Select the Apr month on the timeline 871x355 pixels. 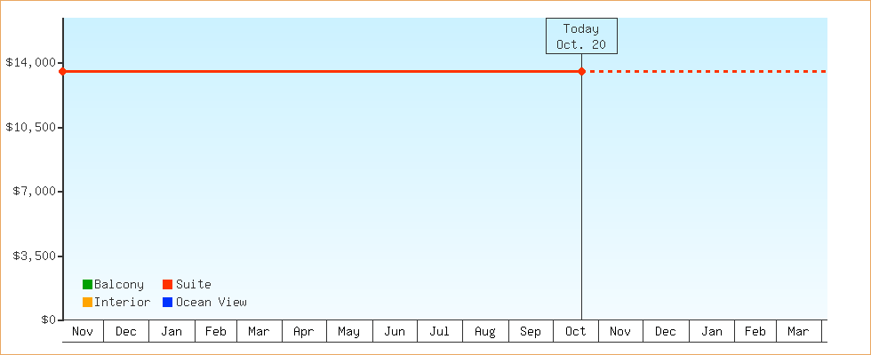click(304, 332)
